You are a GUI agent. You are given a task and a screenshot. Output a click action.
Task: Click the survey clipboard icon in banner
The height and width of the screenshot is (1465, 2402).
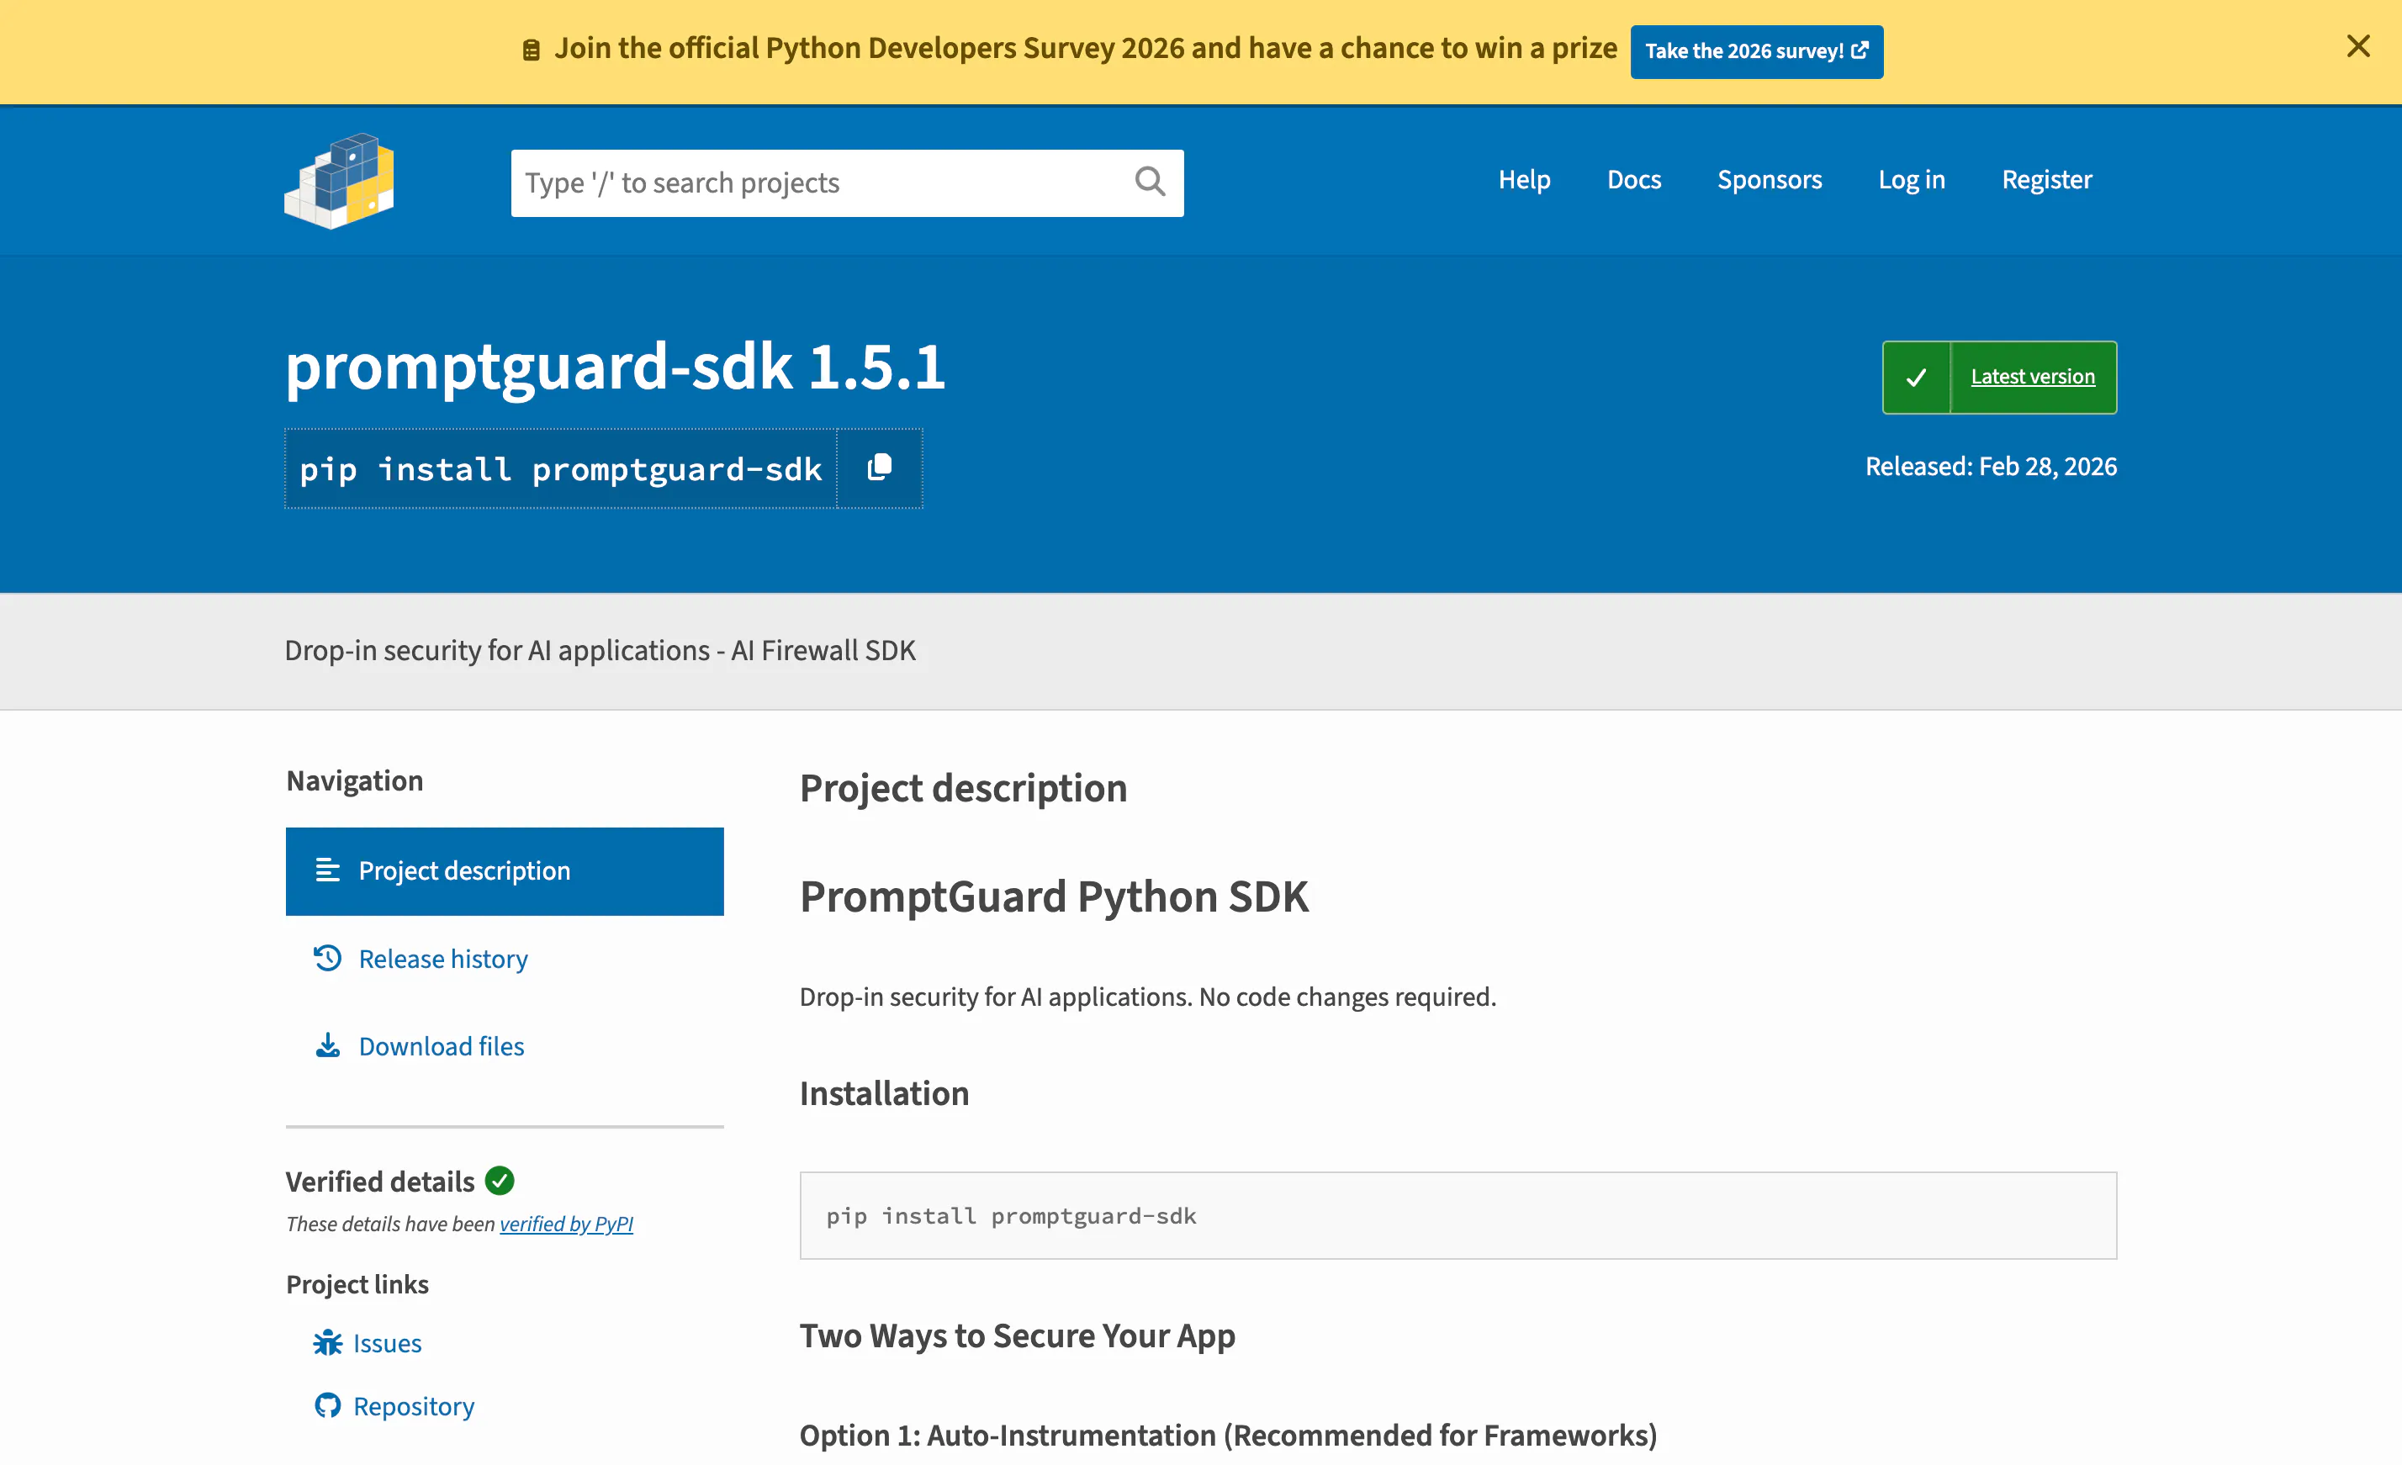pos(532,50)
